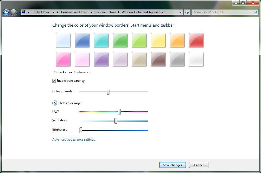Click the Color intensity label

point(63,91)
